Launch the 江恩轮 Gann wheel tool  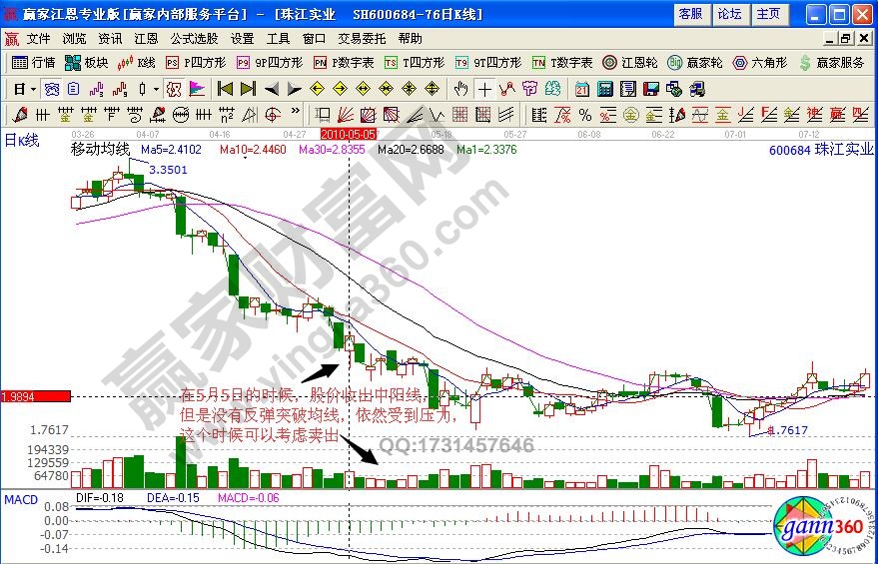click(x=632, y=62)
